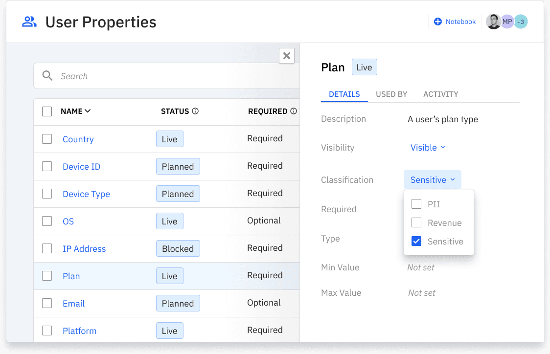The height and width of the screenshot is (354, 550).
Task: Open the Country property link
Action: [78, 139]
